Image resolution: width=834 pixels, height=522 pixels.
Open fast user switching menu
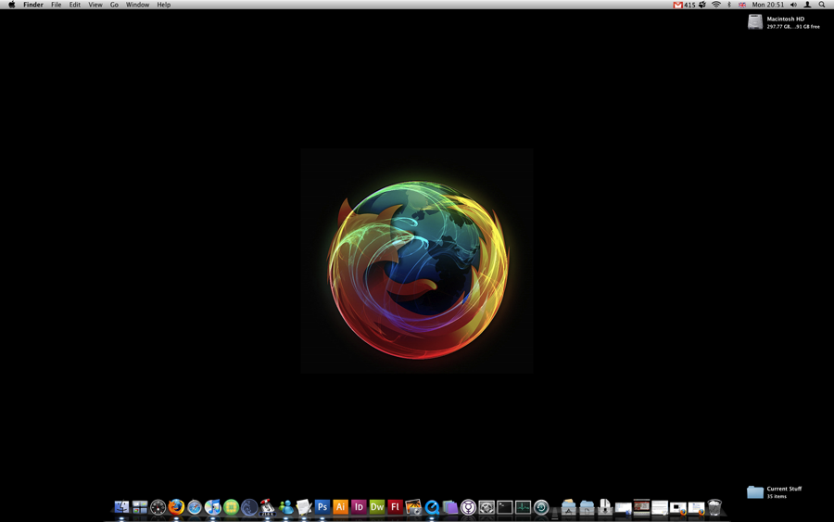pyautogui.click(x=807, y=5)
